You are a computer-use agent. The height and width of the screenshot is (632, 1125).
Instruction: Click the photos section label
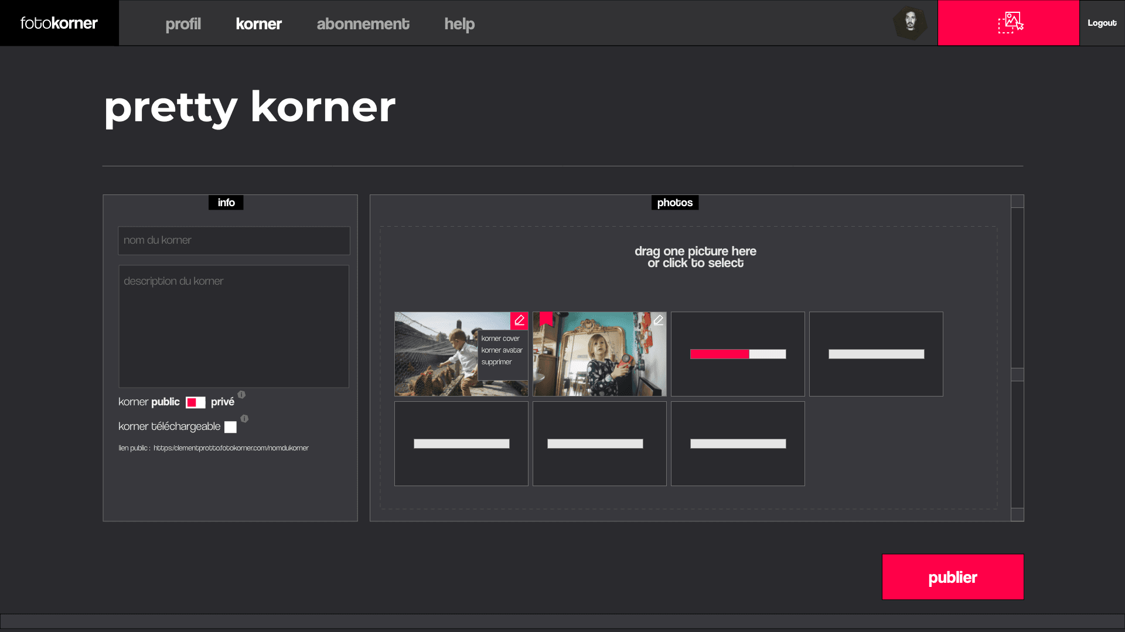674,203
